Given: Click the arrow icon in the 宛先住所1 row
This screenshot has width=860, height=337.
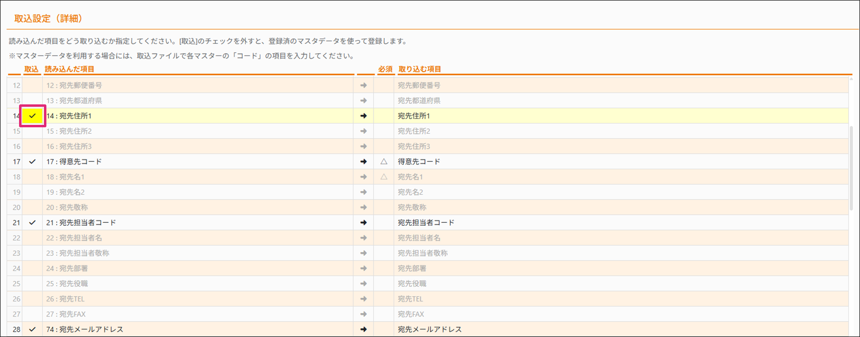Looking at the screenshot, I should [363, 116].
